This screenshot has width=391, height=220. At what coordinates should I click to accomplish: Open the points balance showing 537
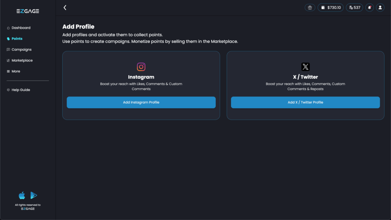354,8
